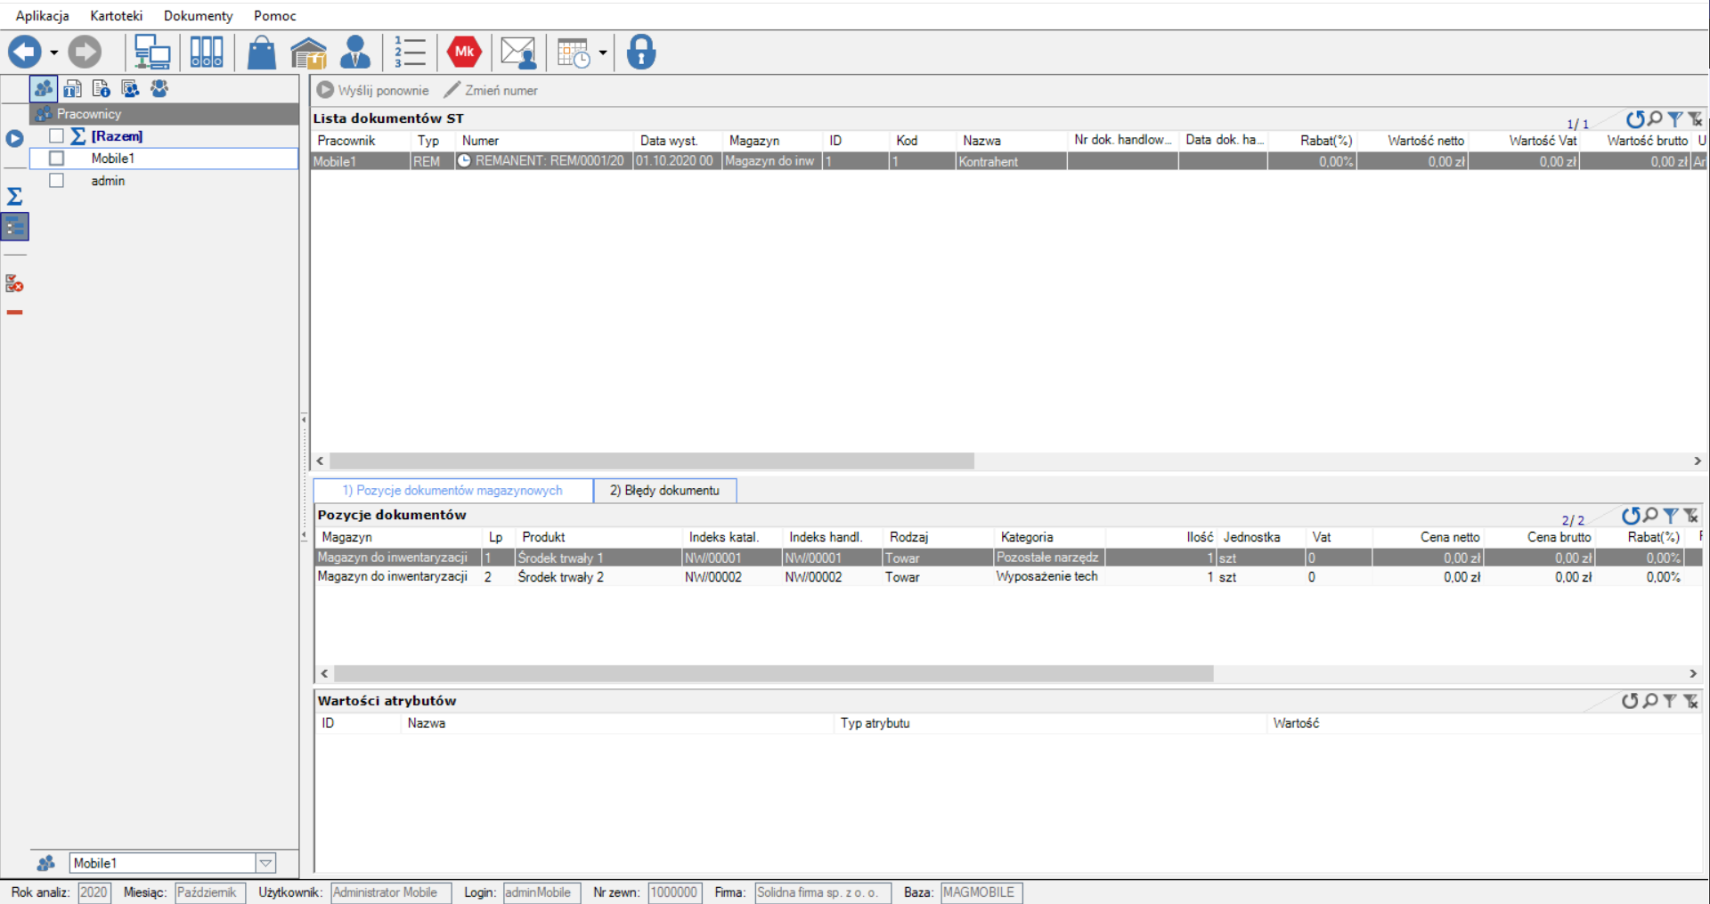The width and height of the screenshot is (1710, 904).
Task: Sort by the Pracownik column header
Action: pos(362,140)
